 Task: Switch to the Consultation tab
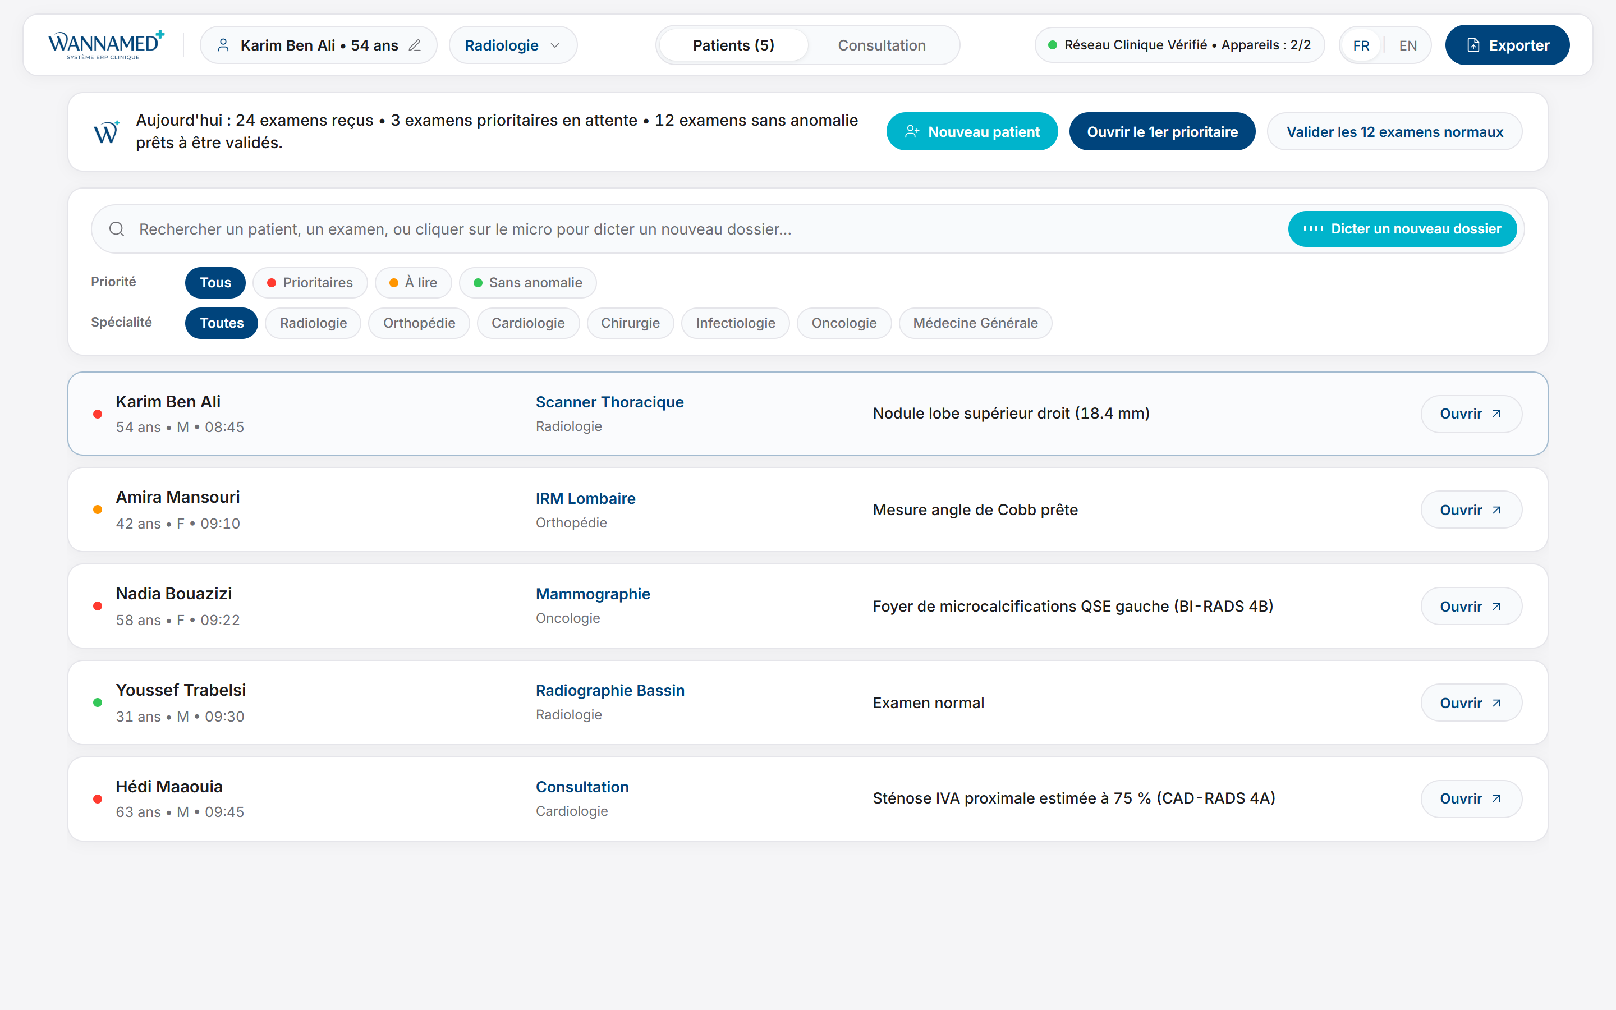click(x=882, y=45)
